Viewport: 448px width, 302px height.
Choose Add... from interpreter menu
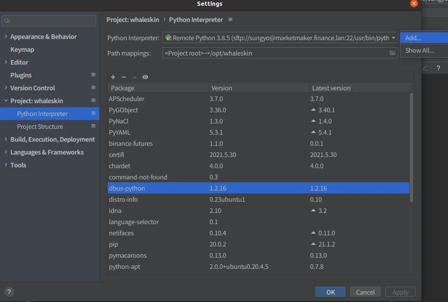pyautogui.click(x=413, y=38)
